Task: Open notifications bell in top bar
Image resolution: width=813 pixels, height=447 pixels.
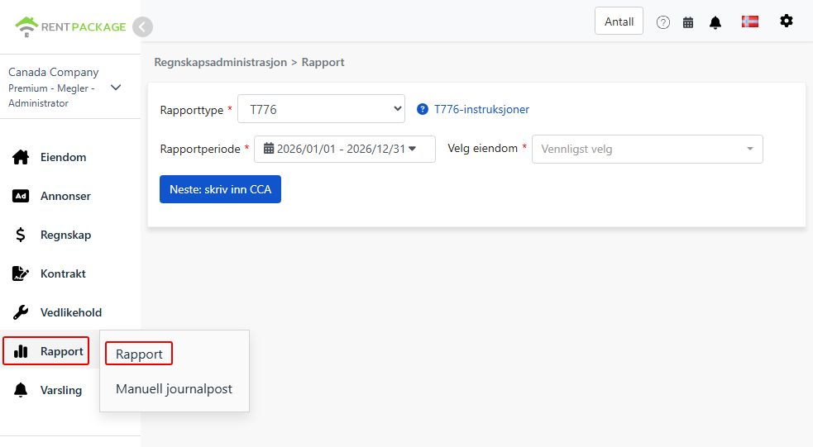Action: click(x=715, y=22)
